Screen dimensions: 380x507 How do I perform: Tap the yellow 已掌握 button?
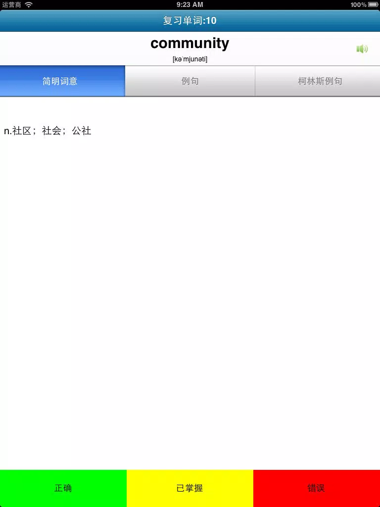pyautogui.click(x=190, y=488)
